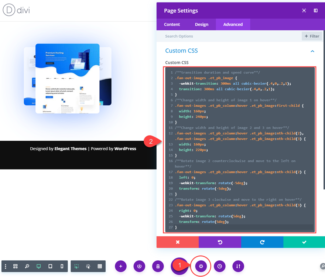Switch to desktop preview mode
This screenshot has height=277, width=325.
point(38,266)
